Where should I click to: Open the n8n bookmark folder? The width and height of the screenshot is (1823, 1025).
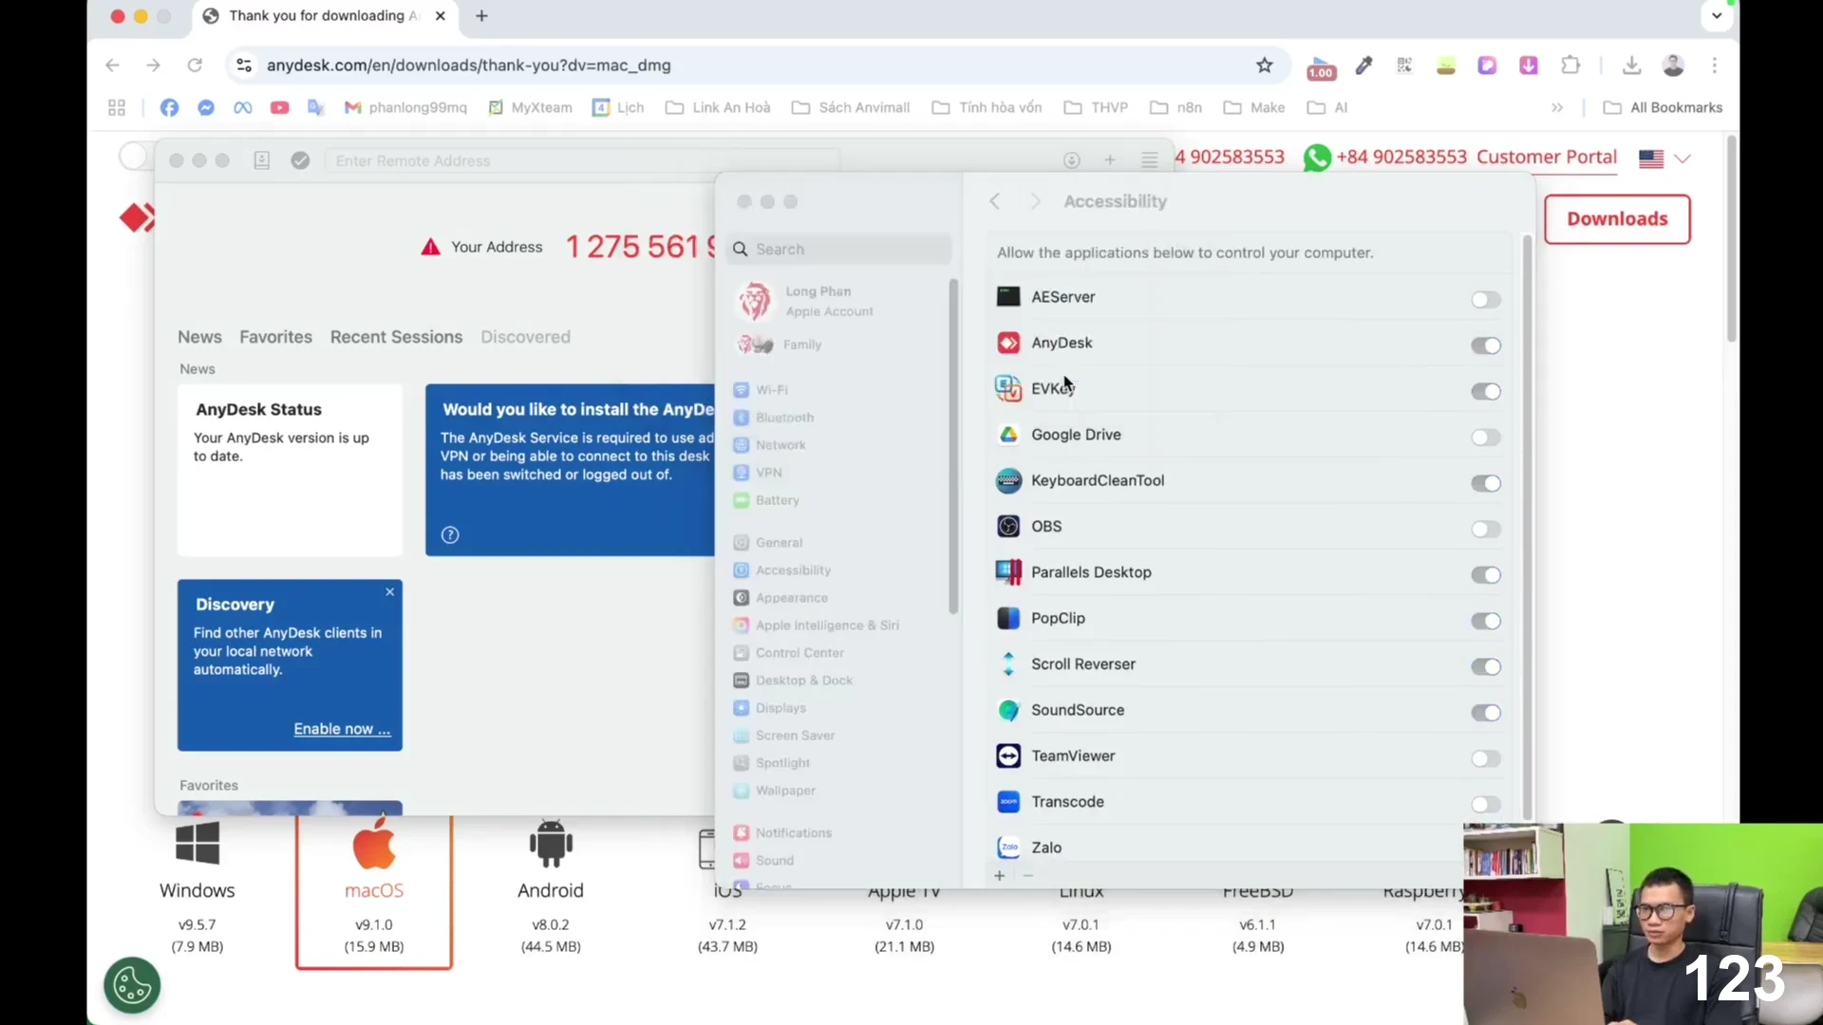[1175, 107]
